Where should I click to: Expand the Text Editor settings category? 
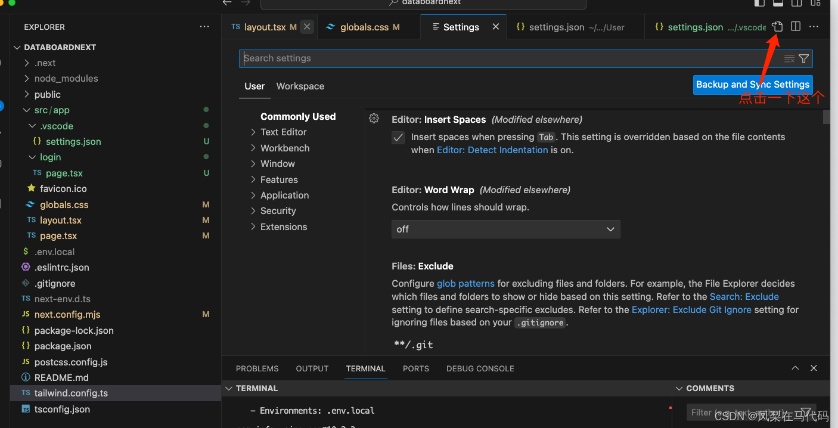point(284,132)
